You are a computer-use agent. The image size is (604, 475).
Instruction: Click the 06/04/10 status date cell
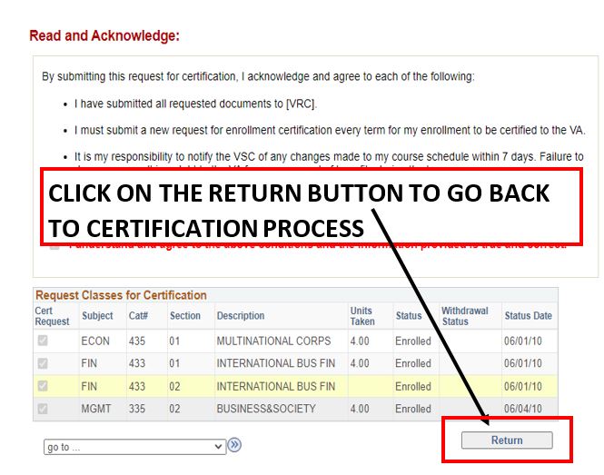(x=523, y=409)
